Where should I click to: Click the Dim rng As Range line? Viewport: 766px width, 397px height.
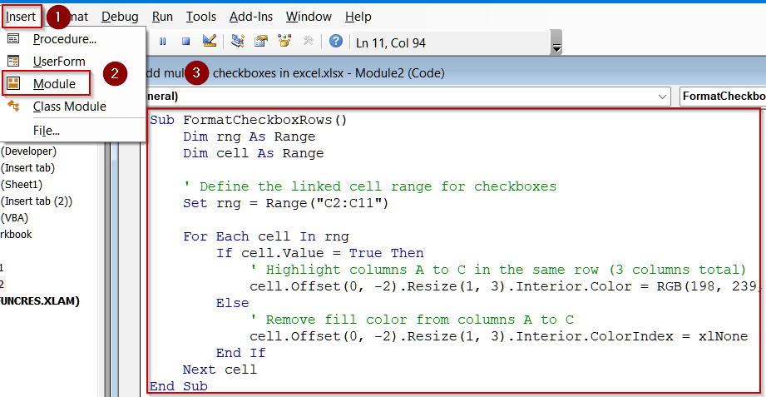pyautogui.click(x=250, y=136)
